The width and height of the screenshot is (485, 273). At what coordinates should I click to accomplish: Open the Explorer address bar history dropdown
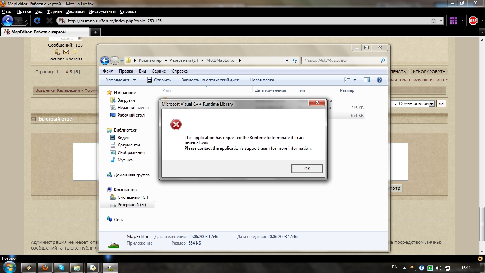pos(287,60)
